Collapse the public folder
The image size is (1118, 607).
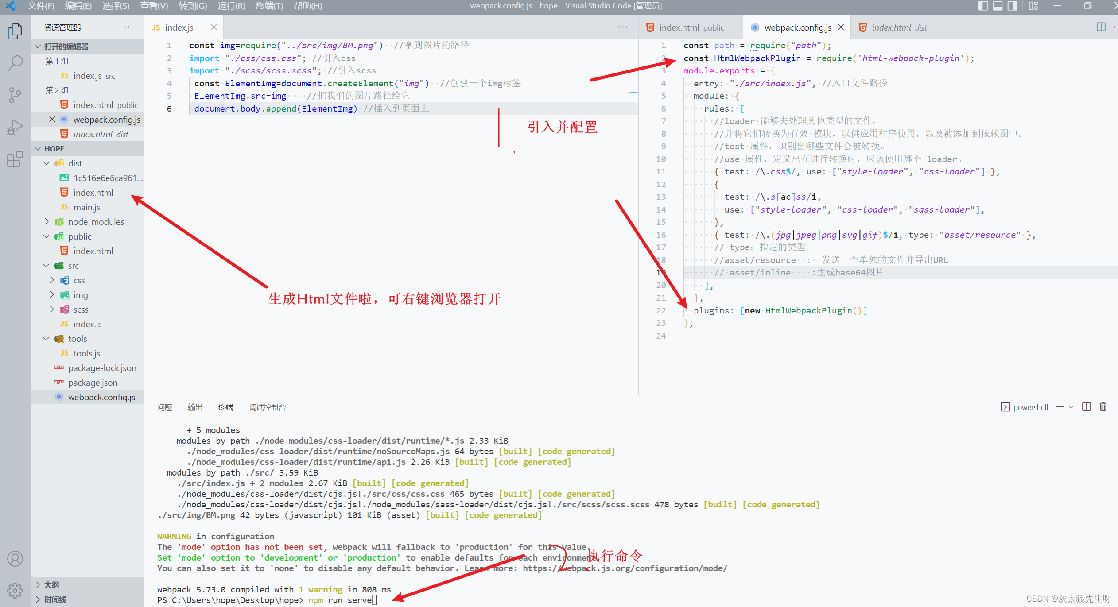[47, 236]
